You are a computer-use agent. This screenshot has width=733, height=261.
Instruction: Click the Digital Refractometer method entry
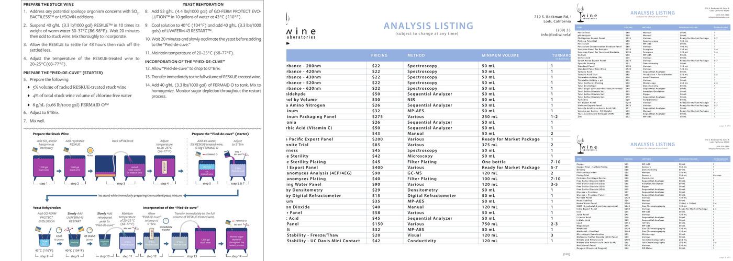point(432,195)
